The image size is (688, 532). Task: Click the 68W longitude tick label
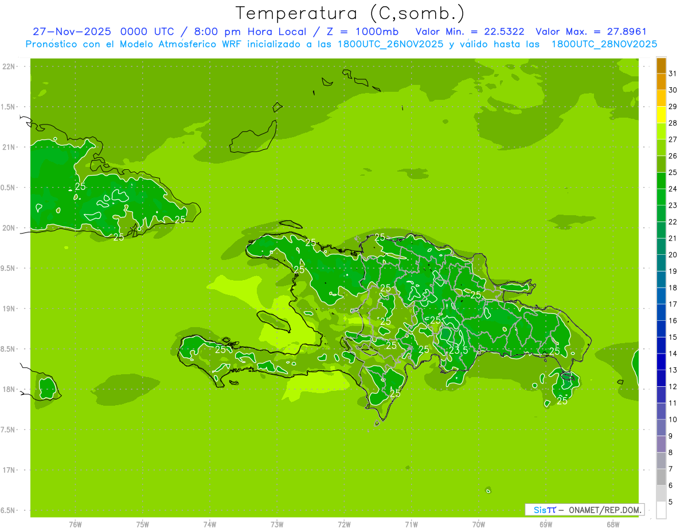612,524
